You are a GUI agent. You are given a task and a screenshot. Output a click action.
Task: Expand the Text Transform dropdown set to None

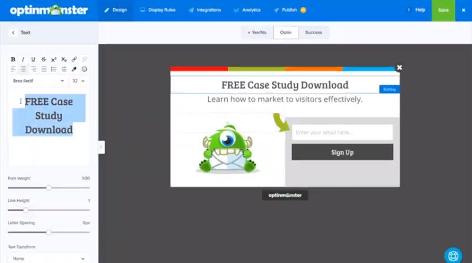[x=48, y=258]
